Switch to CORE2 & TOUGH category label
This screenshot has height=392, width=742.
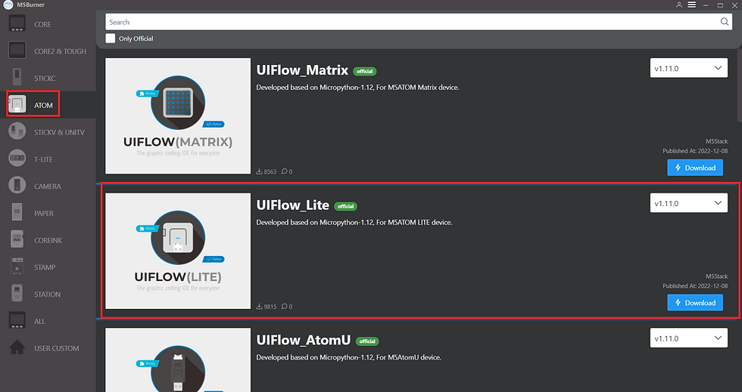click(60, 51)
